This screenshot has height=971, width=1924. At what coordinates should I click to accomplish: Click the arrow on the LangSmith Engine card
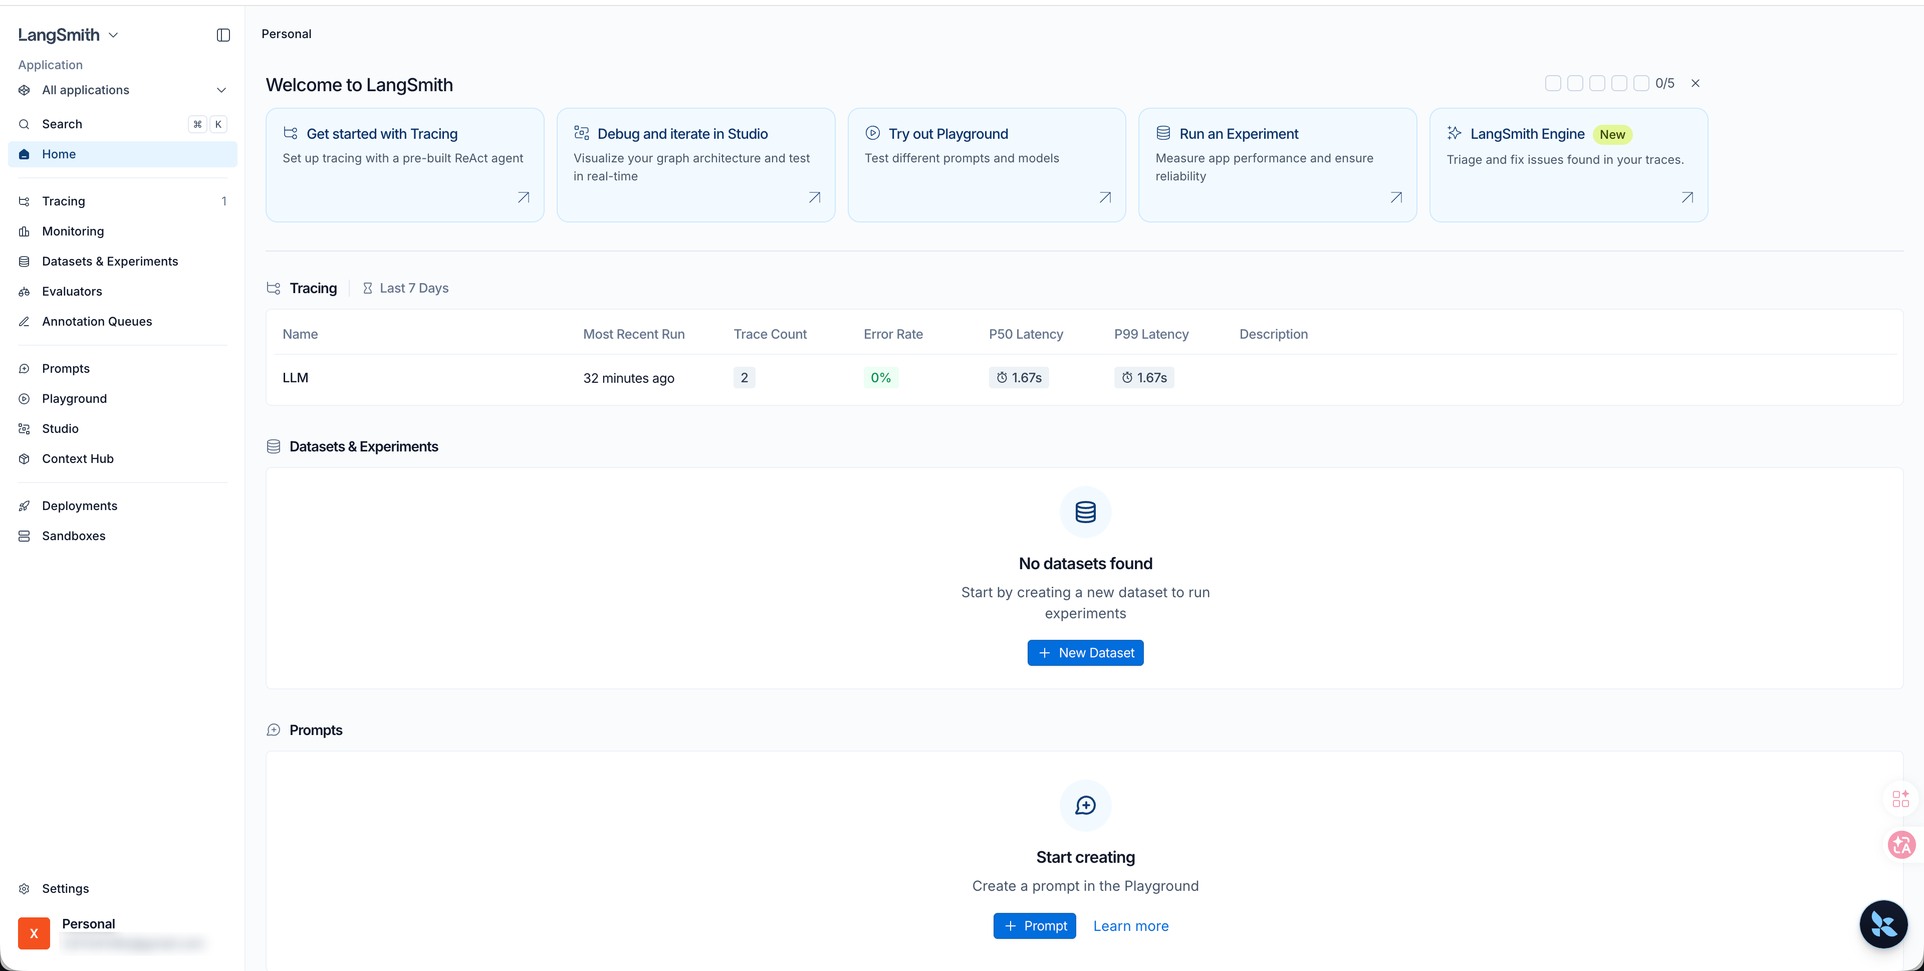pos(1687,197)
